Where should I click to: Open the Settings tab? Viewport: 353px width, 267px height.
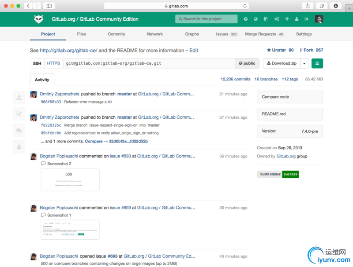click(304, 34)
